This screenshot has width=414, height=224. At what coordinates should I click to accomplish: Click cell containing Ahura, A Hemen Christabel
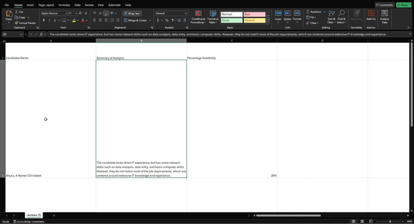(51, 119)
